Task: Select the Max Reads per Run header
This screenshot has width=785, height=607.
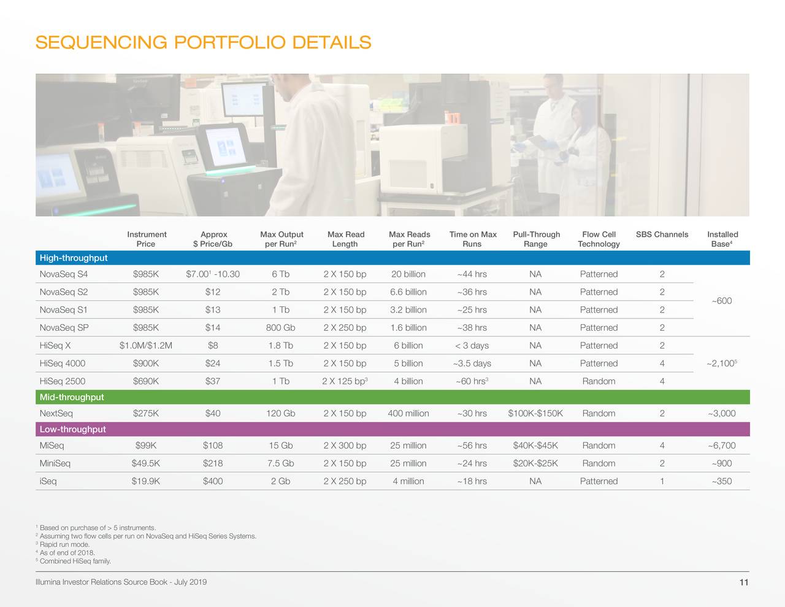Action: point(409,239)
